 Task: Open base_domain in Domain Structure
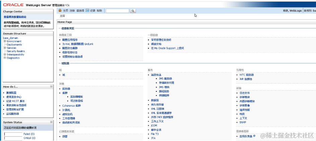pyautogui.click(x=10, y=38)
